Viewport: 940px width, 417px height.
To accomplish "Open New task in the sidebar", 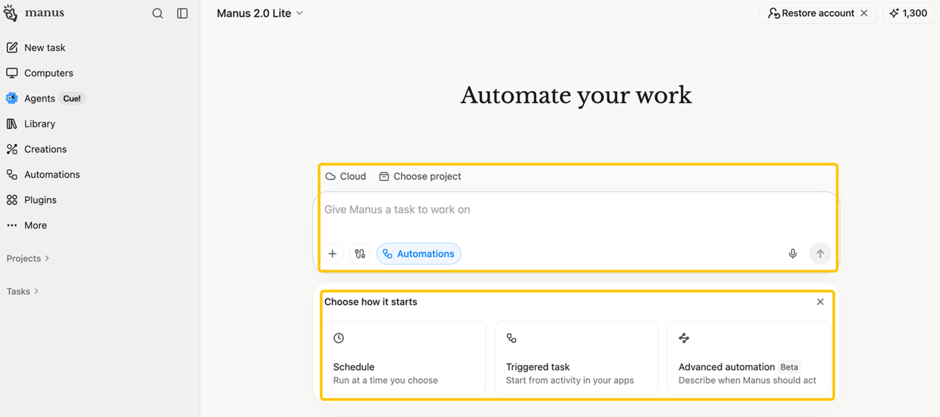I will [x=99, y=48].
